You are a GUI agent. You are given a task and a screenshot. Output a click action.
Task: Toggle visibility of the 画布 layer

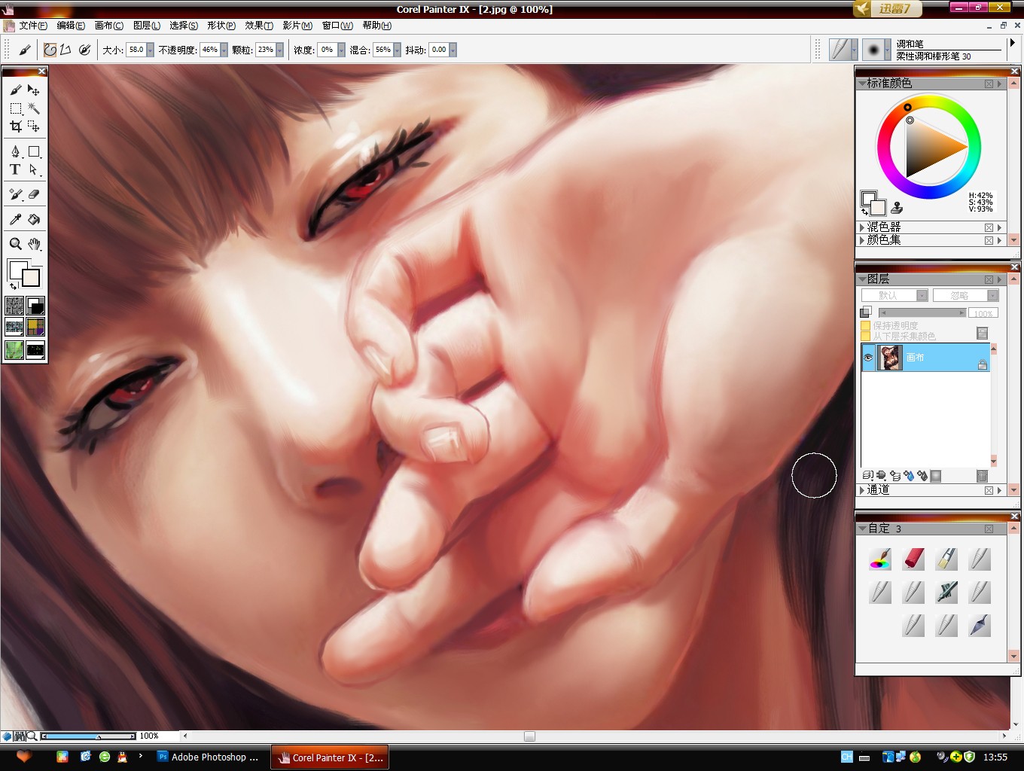(x=868, y=358)
